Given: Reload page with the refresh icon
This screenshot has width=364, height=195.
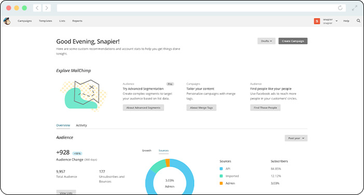Looking at the screenshot, I should click(x=340, y=8).
